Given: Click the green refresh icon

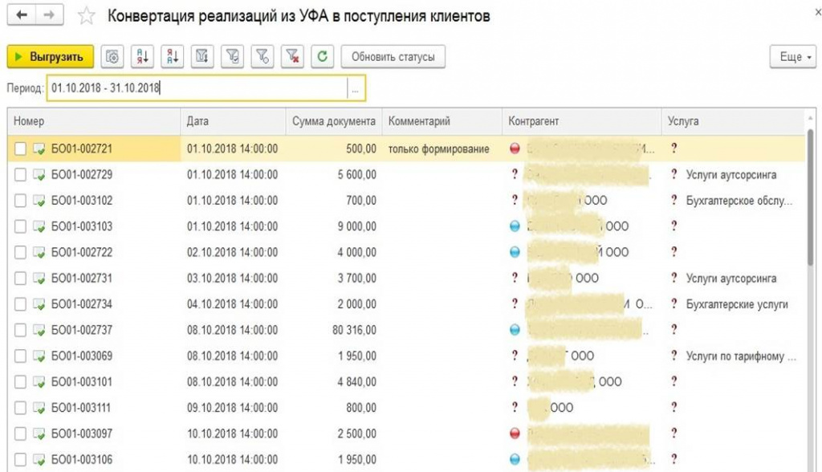Looking at the screenshot, I should (x=322, y=57).
